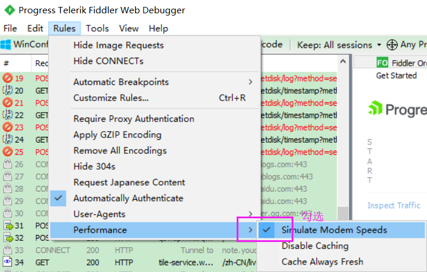This screenshot has height=272, width=427.
Task: Click the lock icon of session 27
Action: tap(8, 176)
